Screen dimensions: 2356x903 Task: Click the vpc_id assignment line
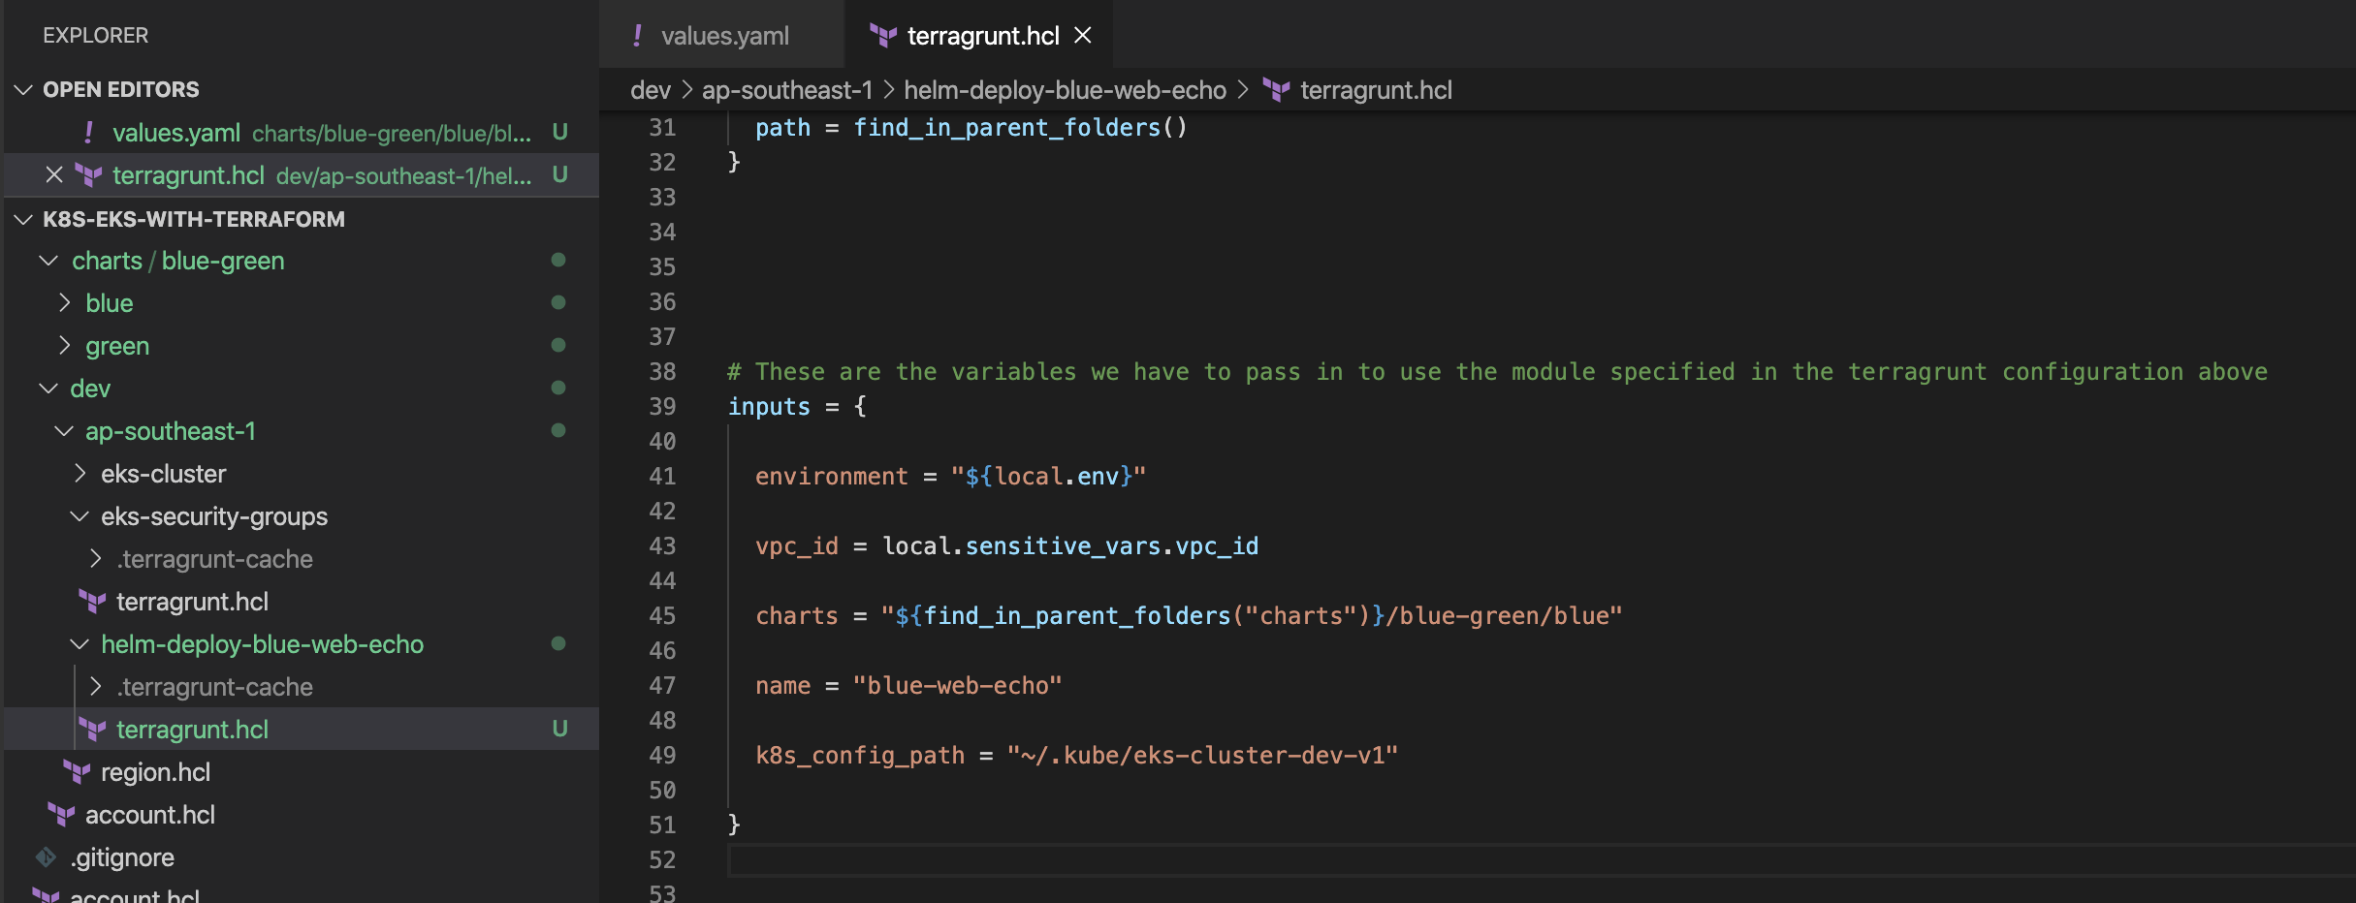[x=1006, y=546]
